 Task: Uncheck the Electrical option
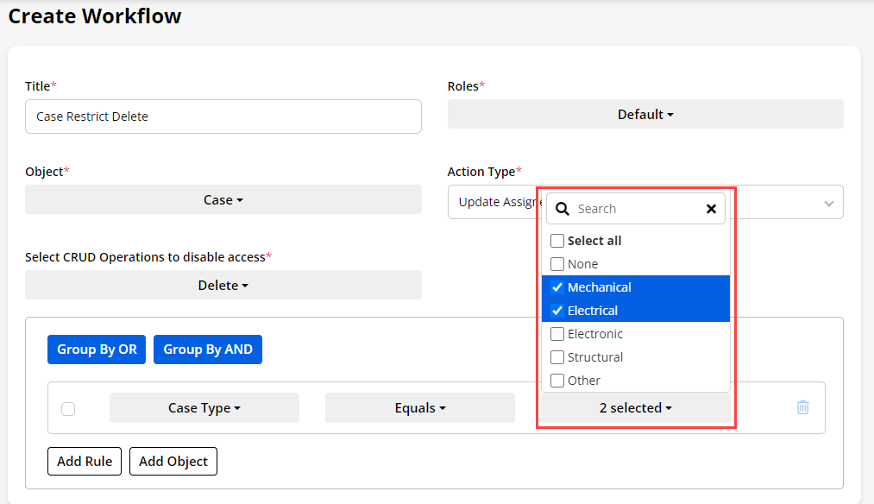coord(557,311)
